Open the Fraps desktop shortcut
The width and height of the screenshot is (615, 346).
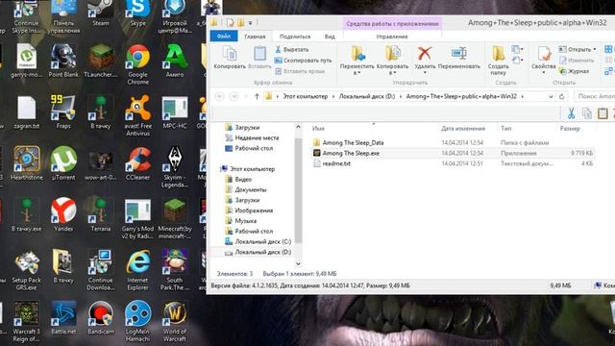(x=63, y=112)
